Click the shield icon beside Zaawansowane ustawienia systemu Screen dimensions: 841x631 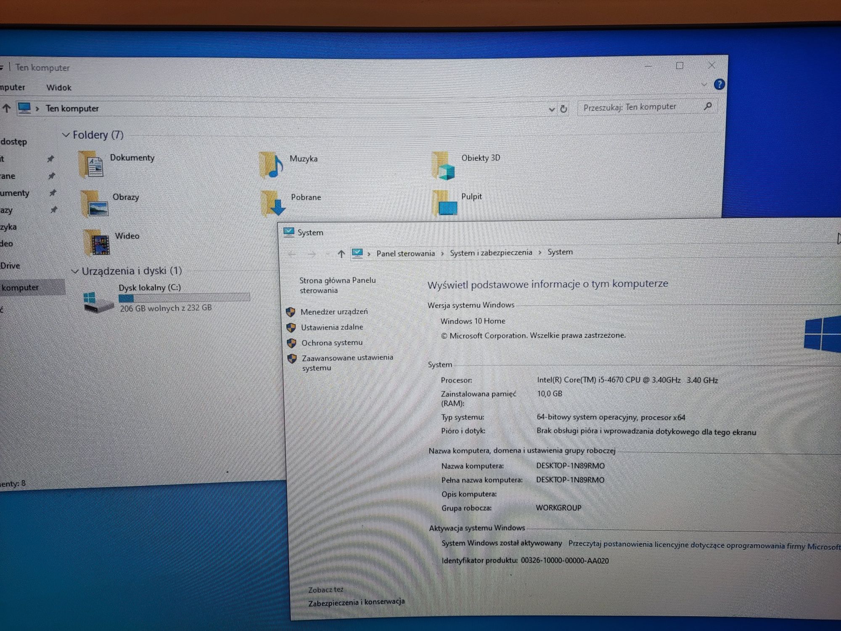tap(292, 358)
